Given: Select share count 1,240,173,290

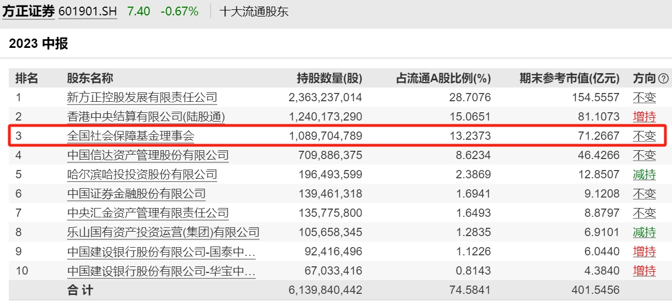Looking at the screenshot, I should tap(326, 117).
